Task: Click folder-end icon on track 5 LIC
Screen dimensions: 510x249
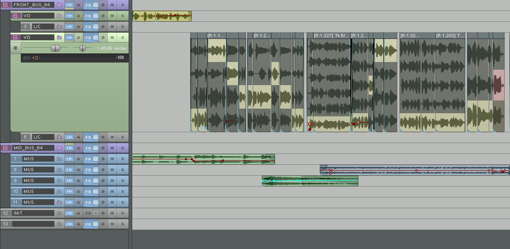Action: 59,137
